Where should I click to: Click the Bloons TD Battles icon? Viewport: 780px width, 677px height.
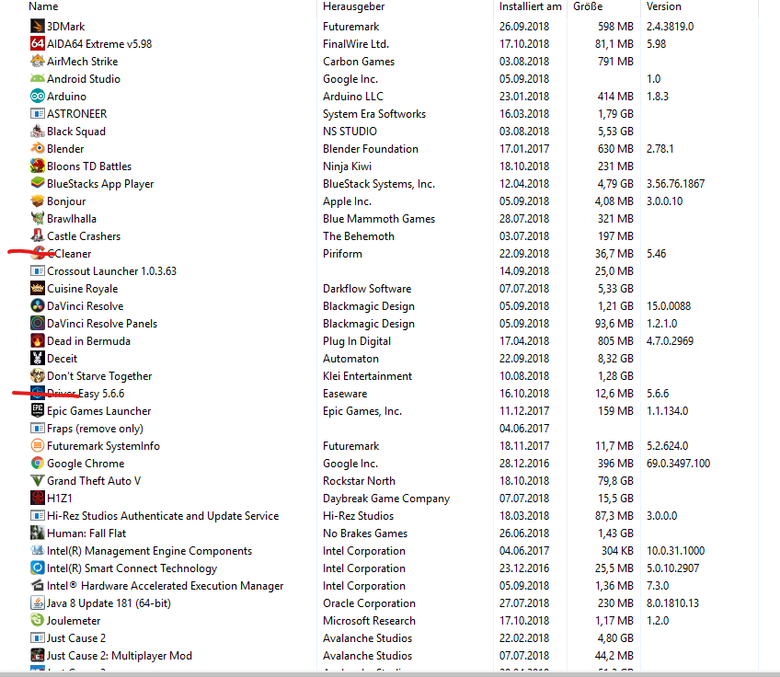pos(38,166)
